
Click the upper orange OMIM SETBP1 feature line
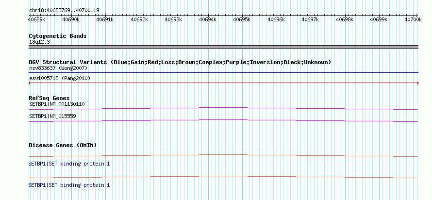(x=223, y=155)
